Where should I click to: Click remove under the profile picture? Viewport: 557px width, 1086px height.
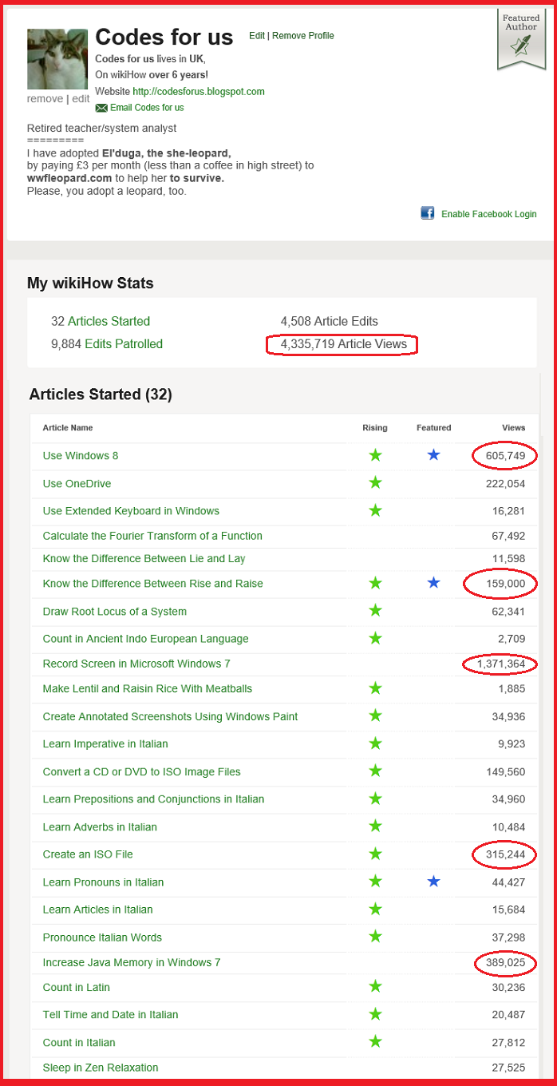point(45,99)
